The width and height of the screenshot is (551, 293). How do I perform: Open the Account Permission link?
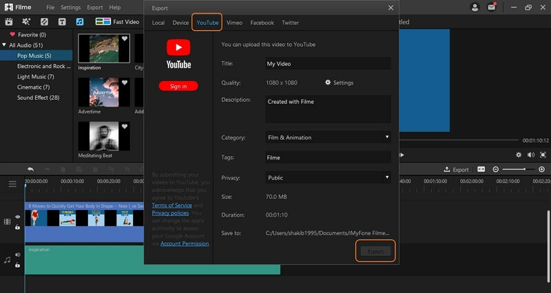(185, 243)
